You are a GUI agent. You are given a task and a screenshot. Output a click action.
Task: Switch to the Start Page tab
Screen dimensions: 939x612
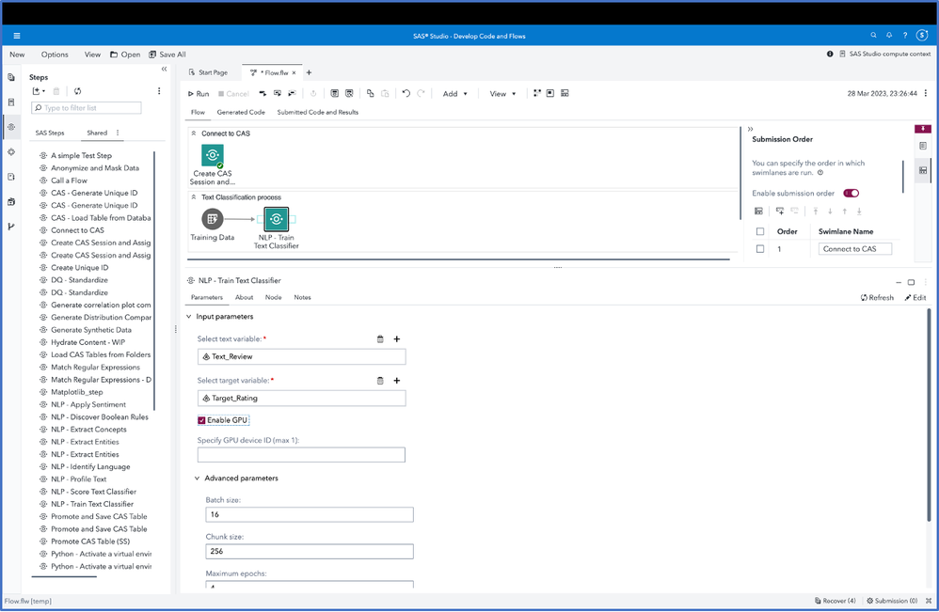pyautogui.click(x=208, y=72)
